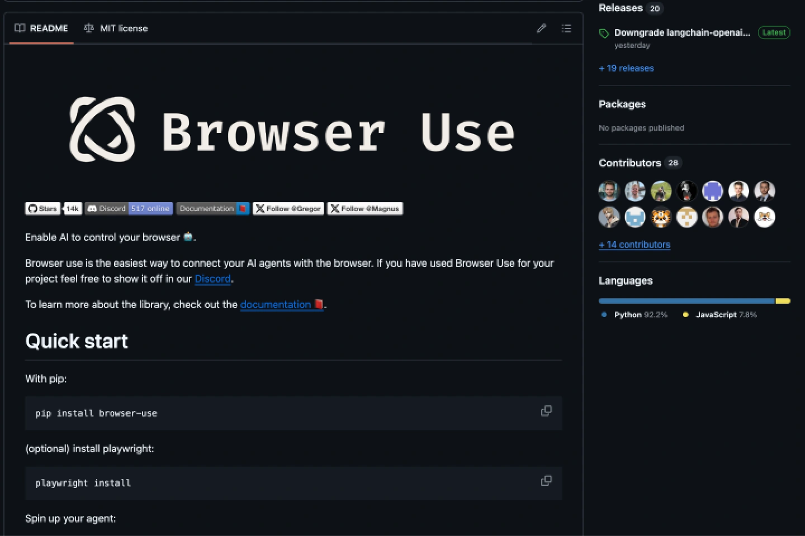Copy the playwright install command
This screenshot has width=805, height=536.
pos(546,481)
